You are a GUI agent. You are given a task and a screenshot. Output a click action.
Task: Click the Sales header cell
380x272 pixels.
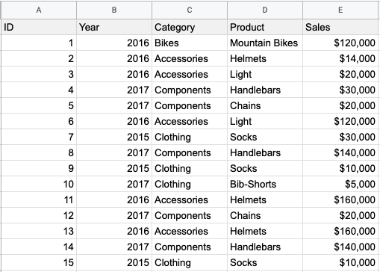click(x=340, y=27)
